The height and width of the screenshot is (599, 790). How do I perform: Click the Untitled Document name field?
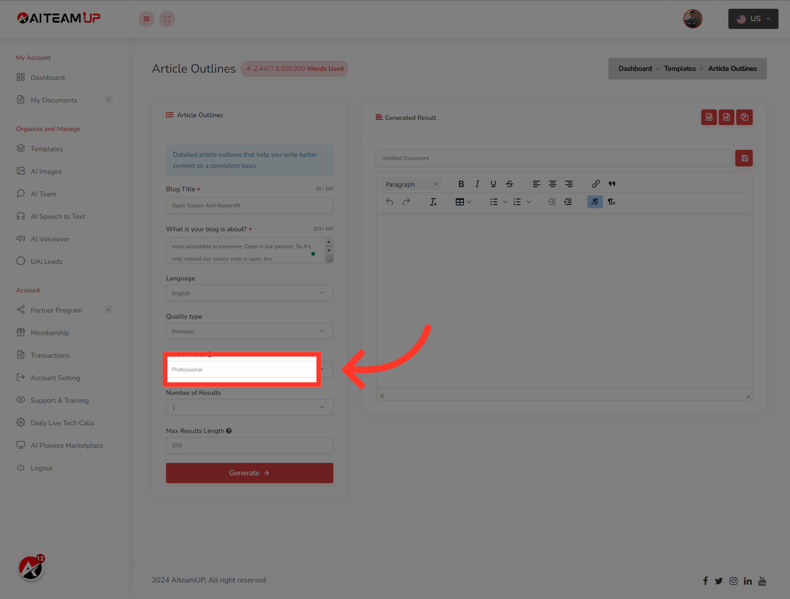click(x=554, y=158)
